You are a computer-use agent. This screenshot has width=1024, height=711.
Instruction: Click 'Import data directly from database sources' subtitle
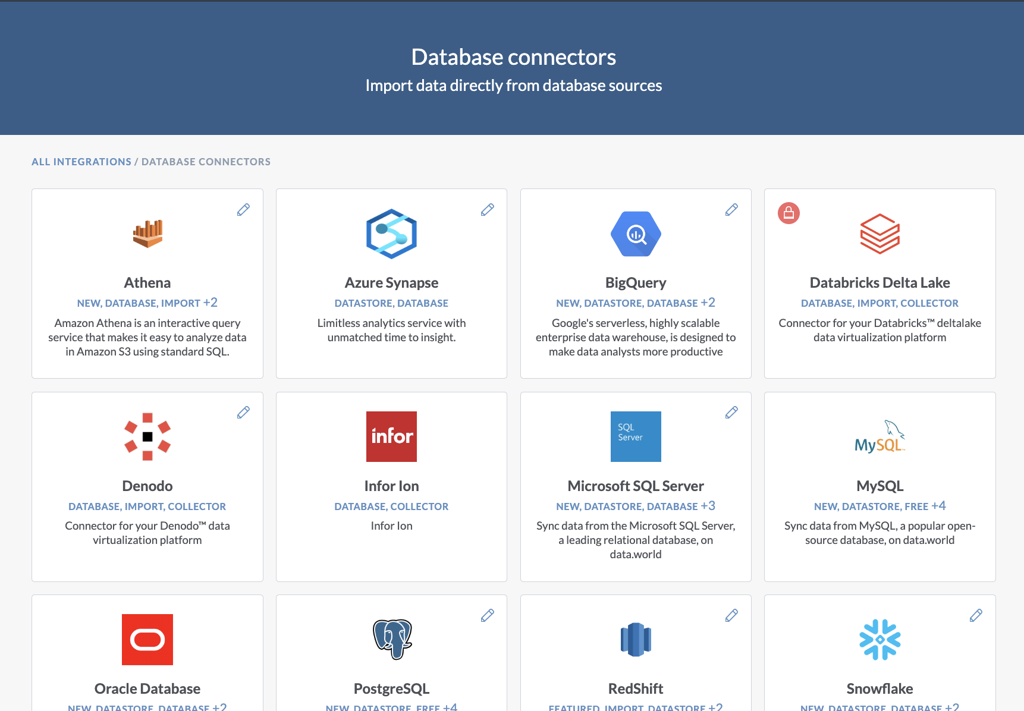point(514,86)
